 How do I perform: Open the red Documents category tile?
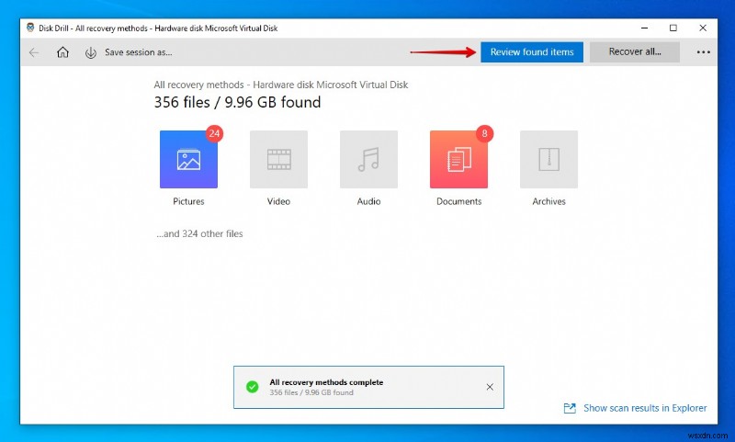[458, 159]
